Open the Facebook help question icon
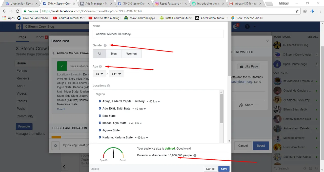This screenshot has height=172, width=324. click(247, 26)
